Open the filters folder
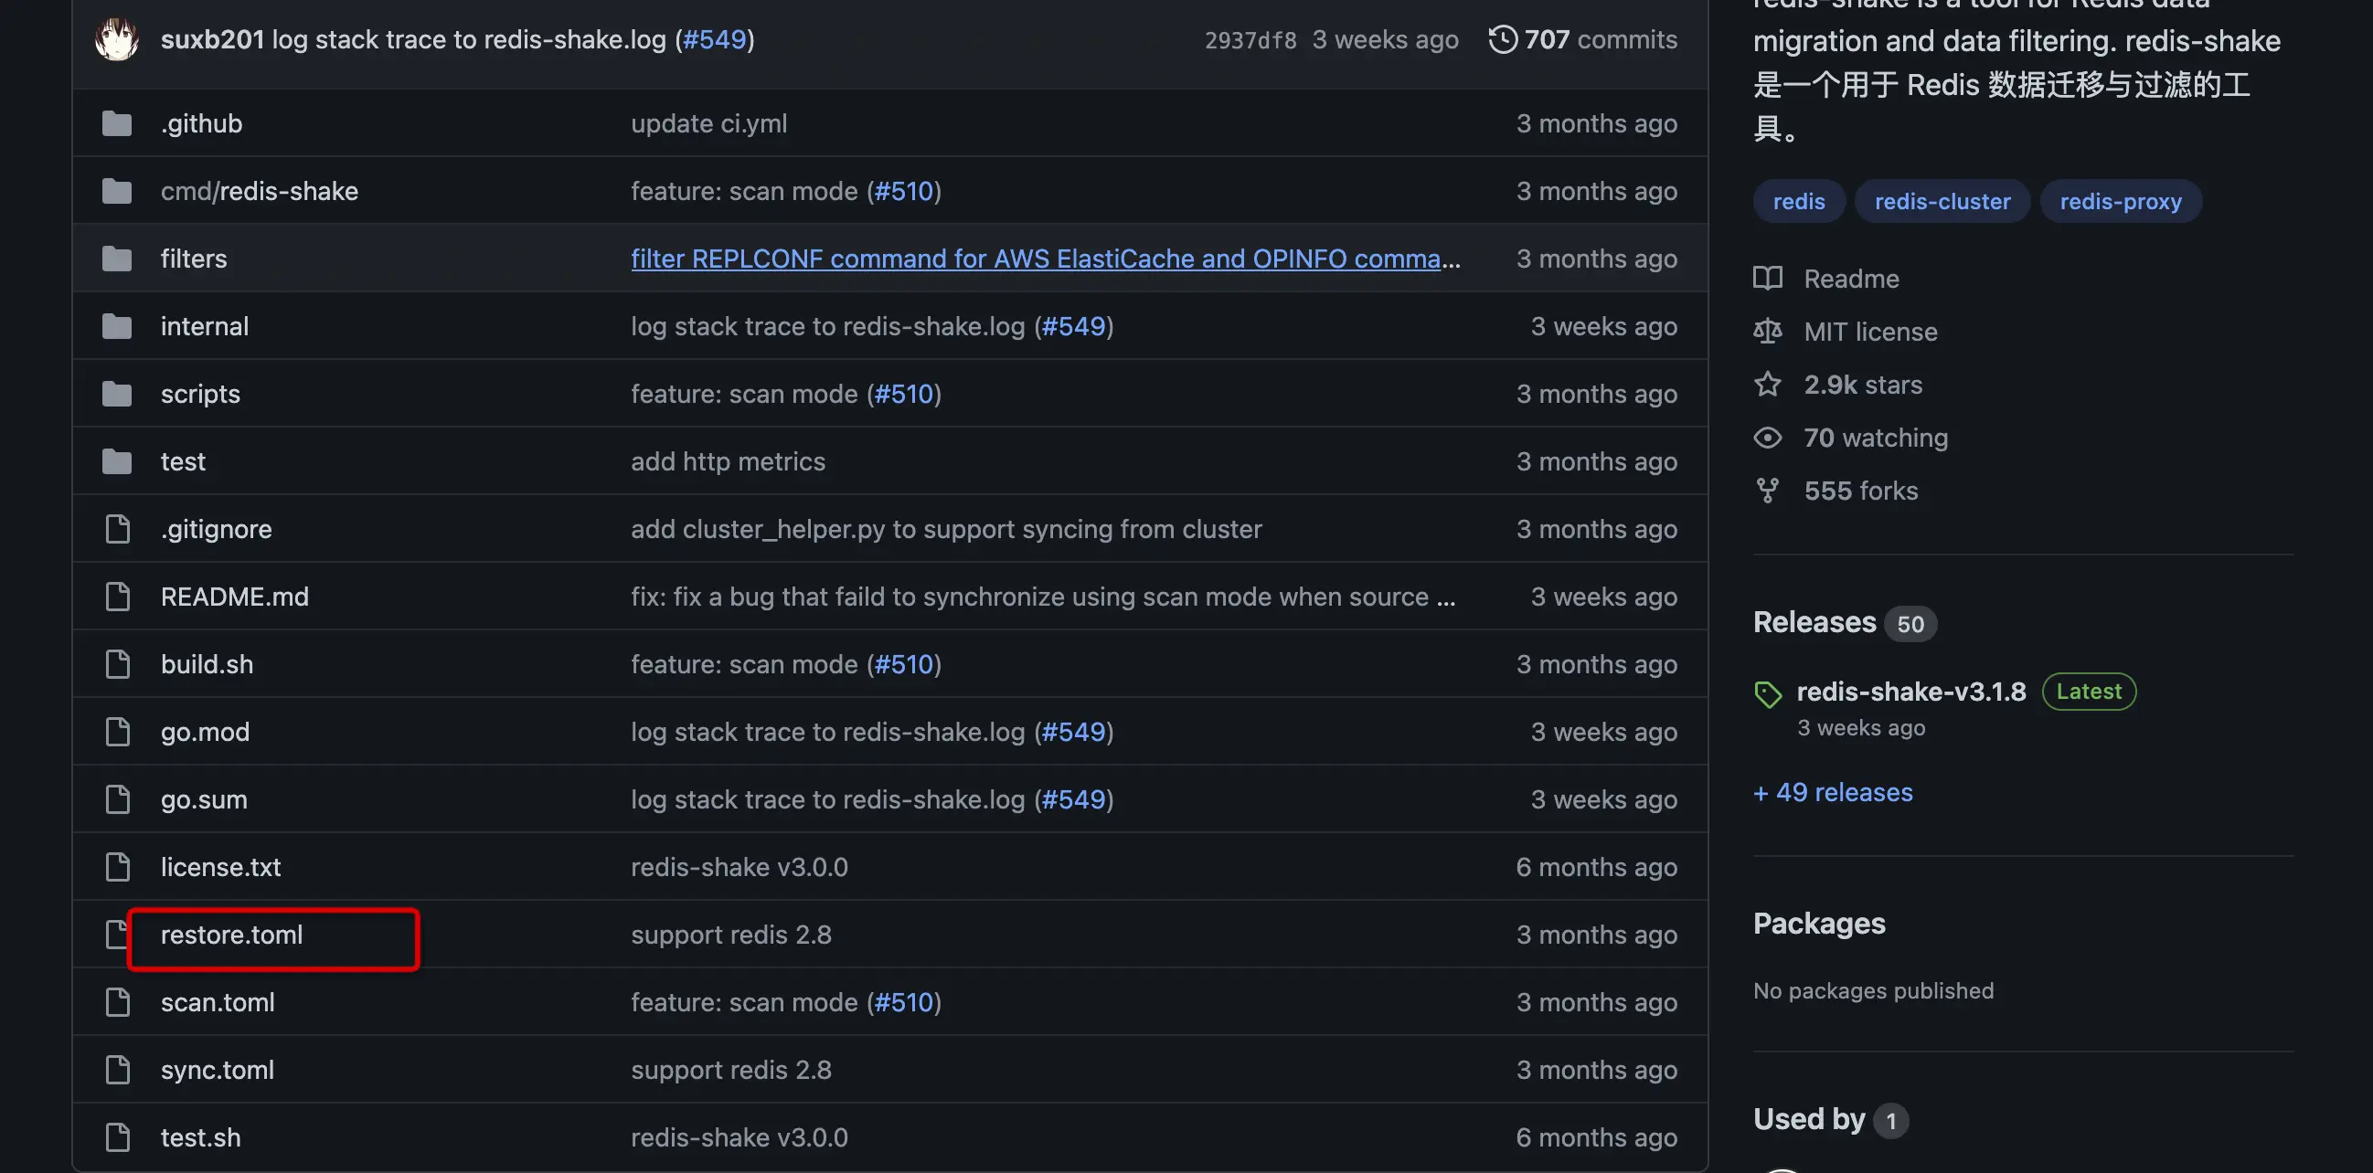Viewport: 2373px width, 1173px height. tap(194, 259)
